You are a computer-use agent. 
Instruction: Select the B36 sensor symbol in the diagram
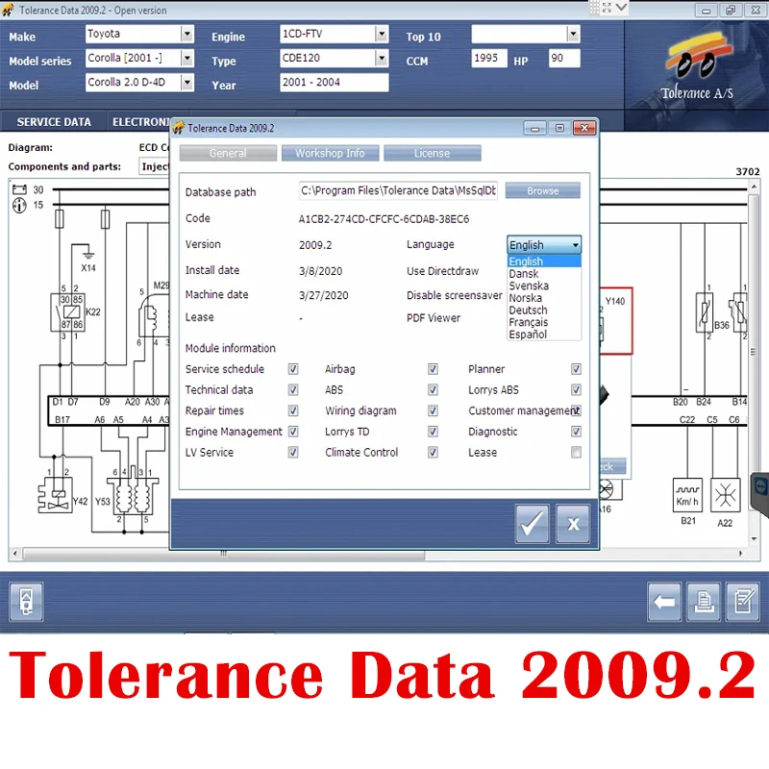tap(705, 312)
